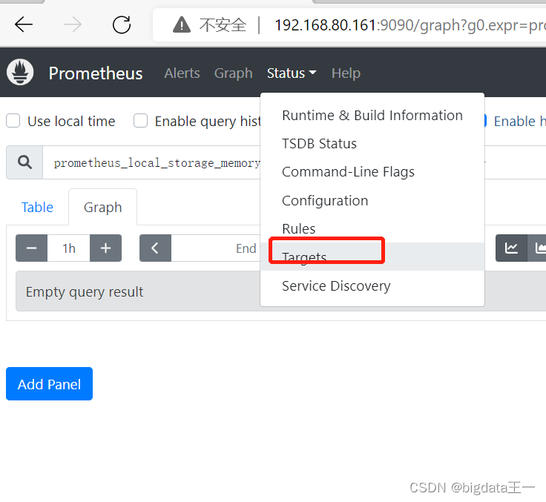Click the 1h range input
Viewport: 546px width, 502px height.
click(68, 248)
